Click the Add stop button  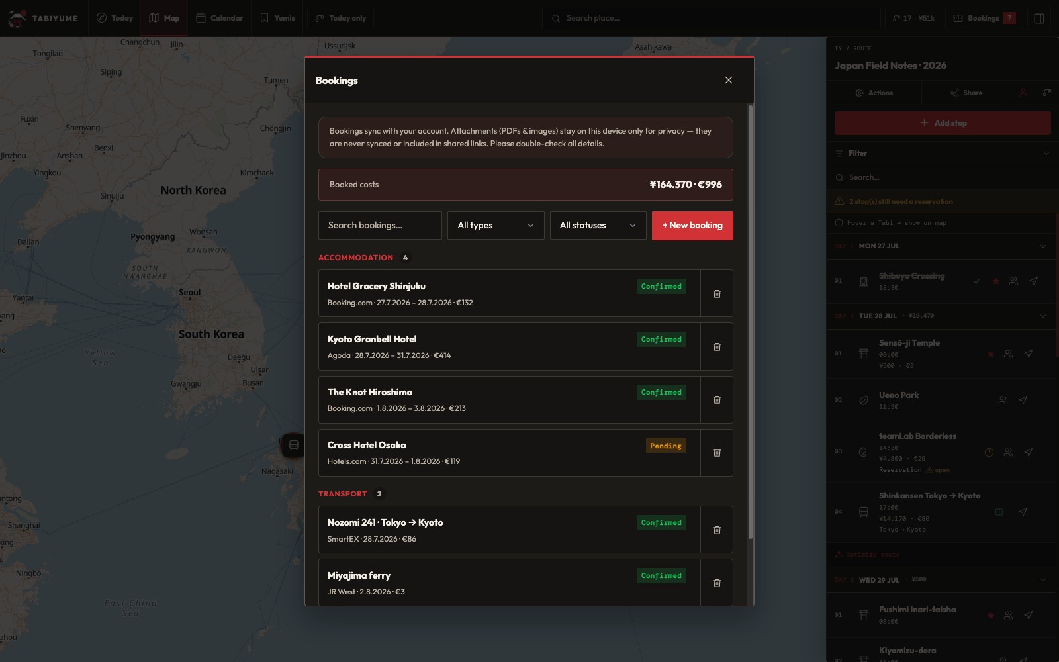pyautogui.click(x=943, y=123)
